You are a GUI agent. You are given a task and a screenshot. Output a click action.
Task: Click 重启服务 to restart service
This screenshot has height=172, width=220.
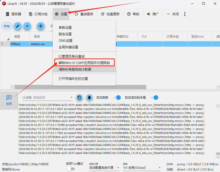[x=84, y=14]
